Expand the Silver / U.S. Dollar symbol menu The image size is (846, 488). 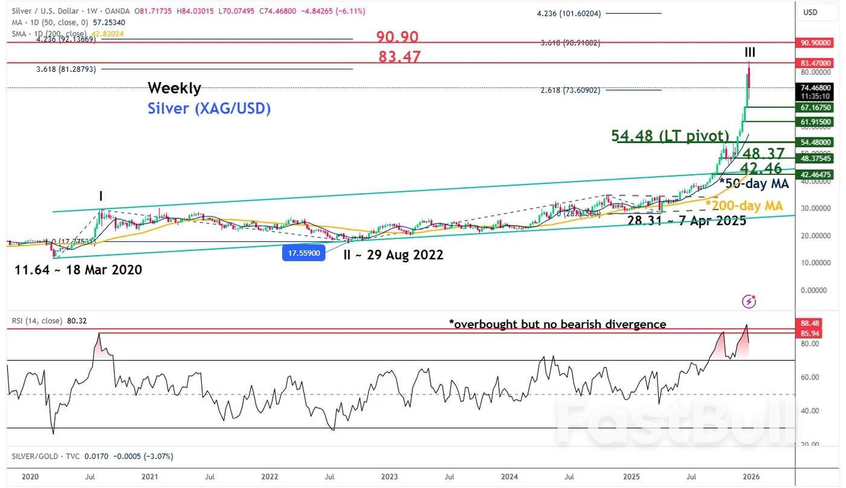coord(45,10)
